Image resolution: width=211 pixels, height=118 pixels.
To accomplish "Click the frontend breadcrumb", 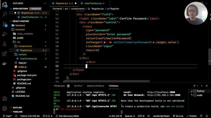I will tap(57, 9).
